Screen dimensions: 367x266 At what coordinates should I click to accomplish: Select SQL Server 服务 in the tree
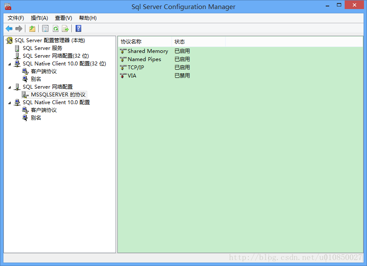42,48
